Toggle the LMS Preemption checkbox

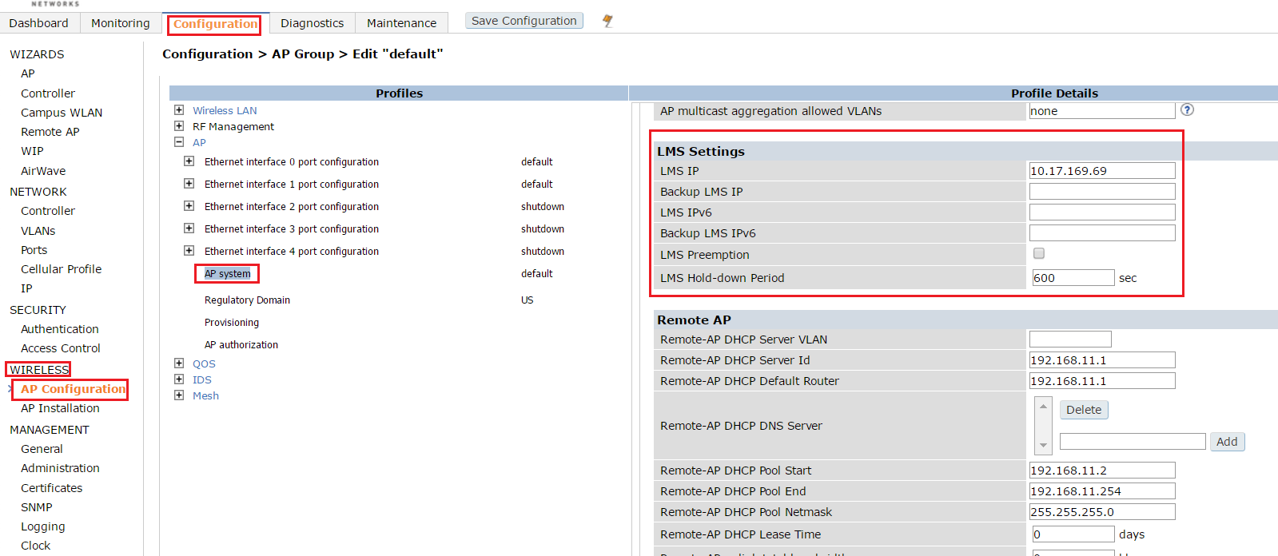1039,254
